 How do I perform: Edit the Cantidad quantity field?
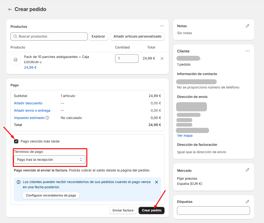pyautogui.click(x=127, y=59)
